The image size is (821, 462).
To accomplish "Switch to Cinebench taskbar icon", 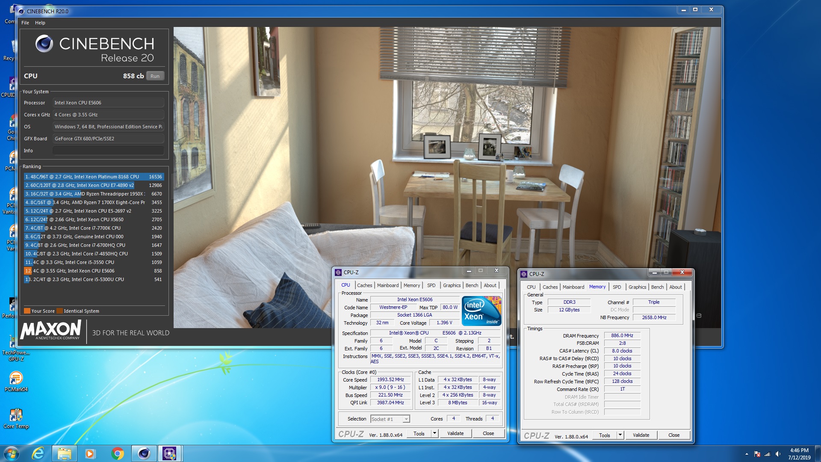I will 144,453.
